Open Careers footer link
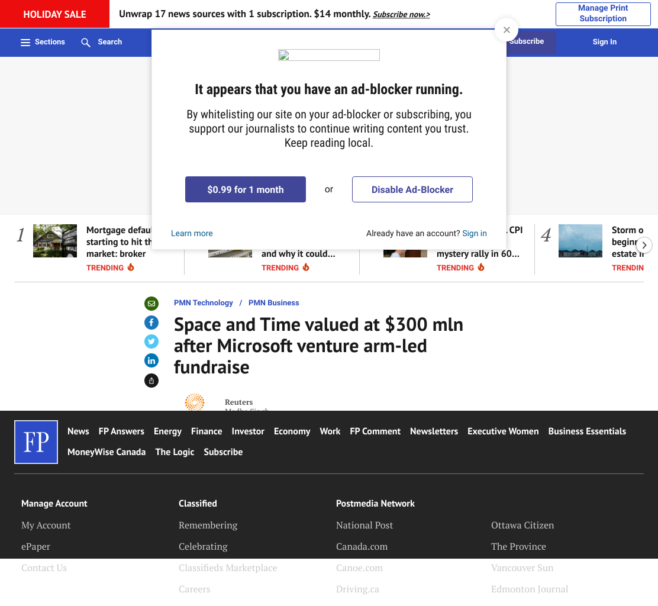The height and width of the screenshot is (606, 658). pyautogui.click(x=194, y=589)
